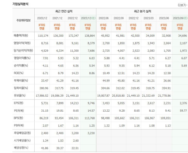Select the 유보율(%) row label
The height and width of the screenshot is (153, 188).
click(x=20, y=95)
